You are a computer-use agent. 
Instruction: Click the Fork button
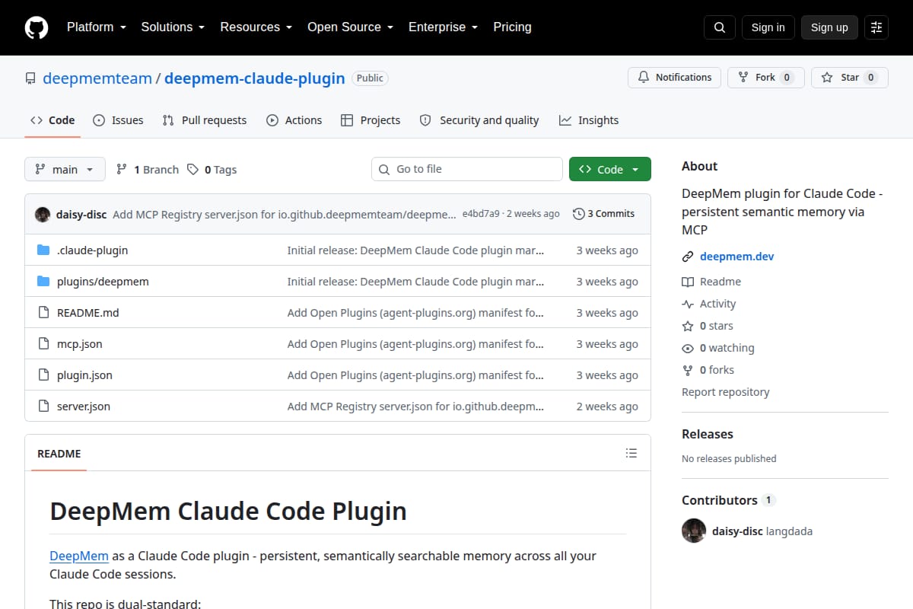[x=766, y=78]
